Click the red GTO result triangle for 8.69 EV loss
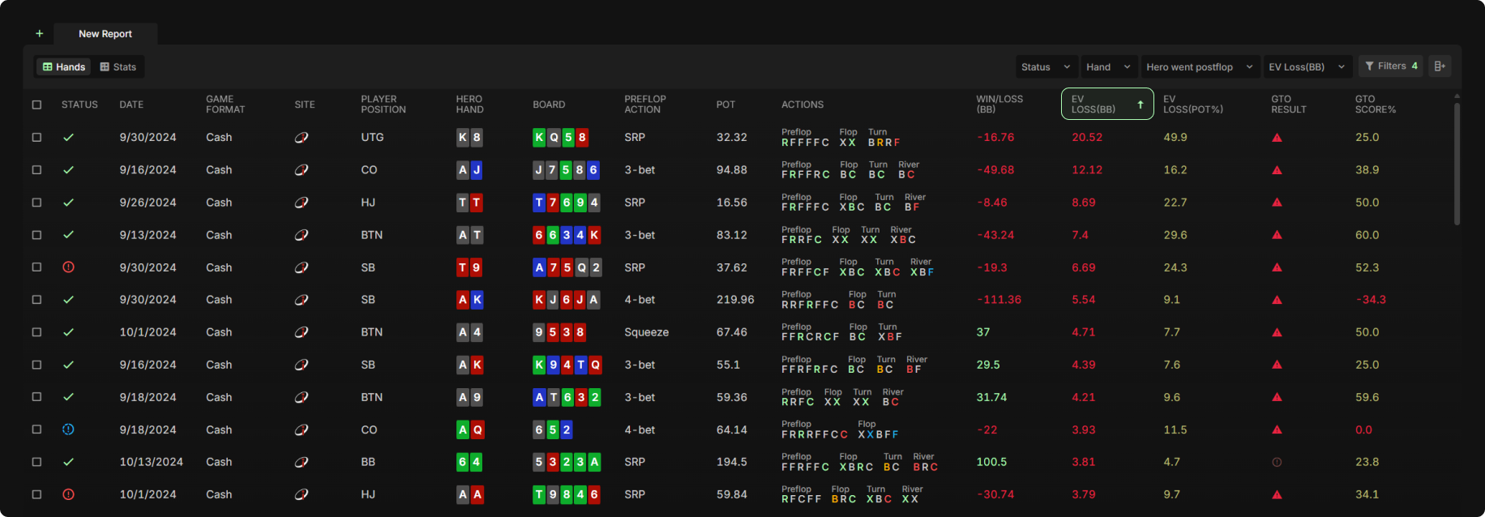Image resolution: width=1485 pixels, height=517 pixels. pos(1277,203)
